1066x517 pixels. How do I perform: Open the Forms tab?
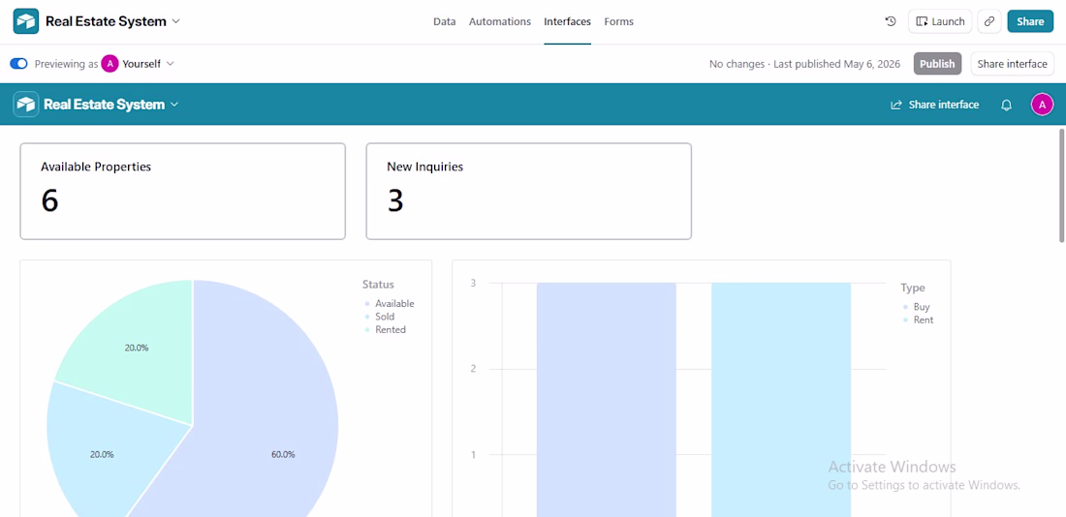tap(618, 21)
